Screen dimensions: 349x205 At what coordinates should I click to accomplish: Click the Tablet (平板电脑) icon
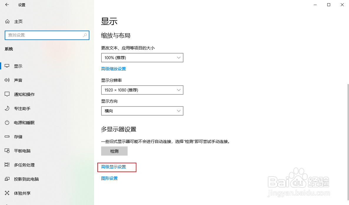click(x=7, y=151)
